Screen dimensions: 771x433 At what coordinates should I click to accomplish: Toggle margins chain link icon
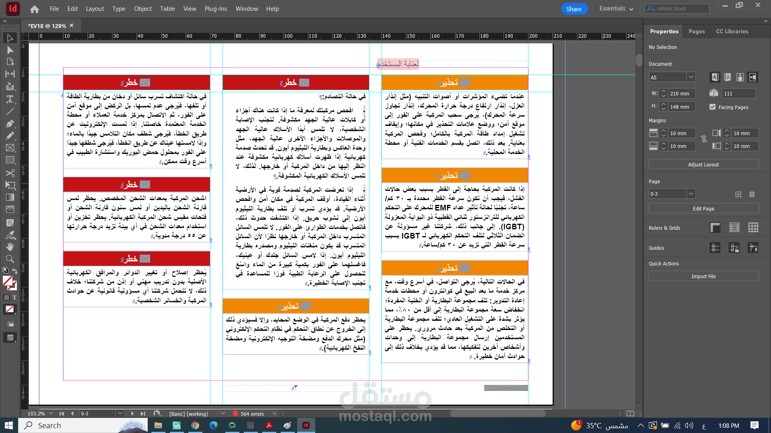(704, 139)
